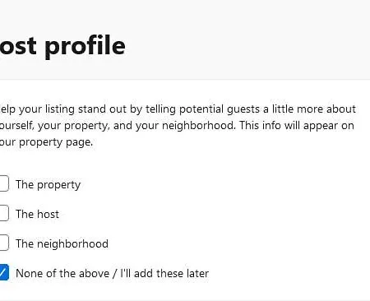Click the word 'stand' in the first line
Screen dimensions: 370x301
click(92, 109)
